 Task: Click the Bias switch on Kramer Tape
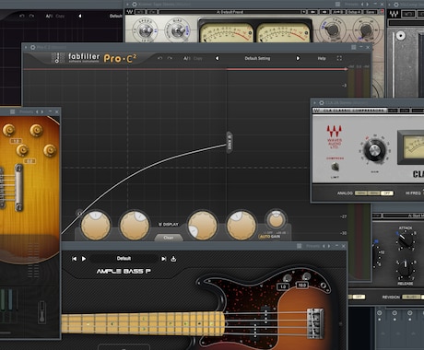click(x=178, y=30)
